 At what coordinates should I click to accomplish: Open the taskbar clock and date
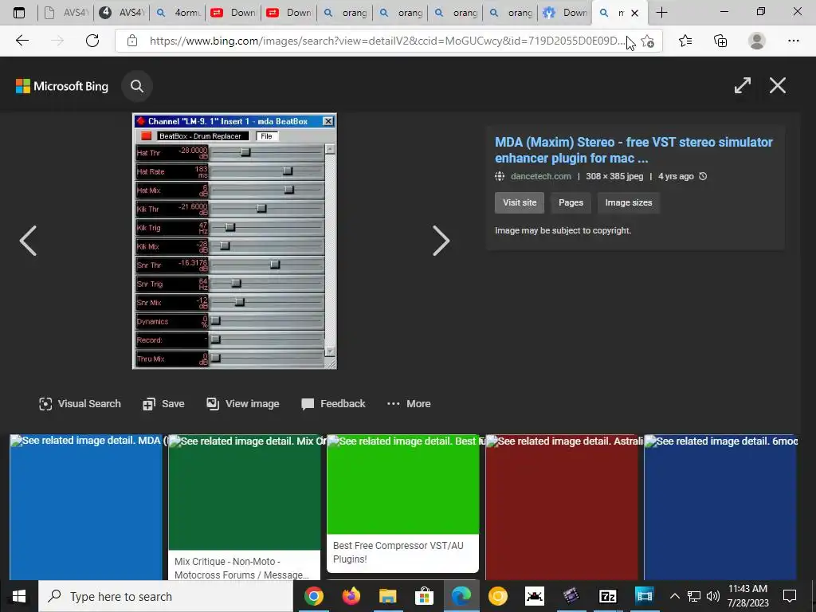point(747,596)
